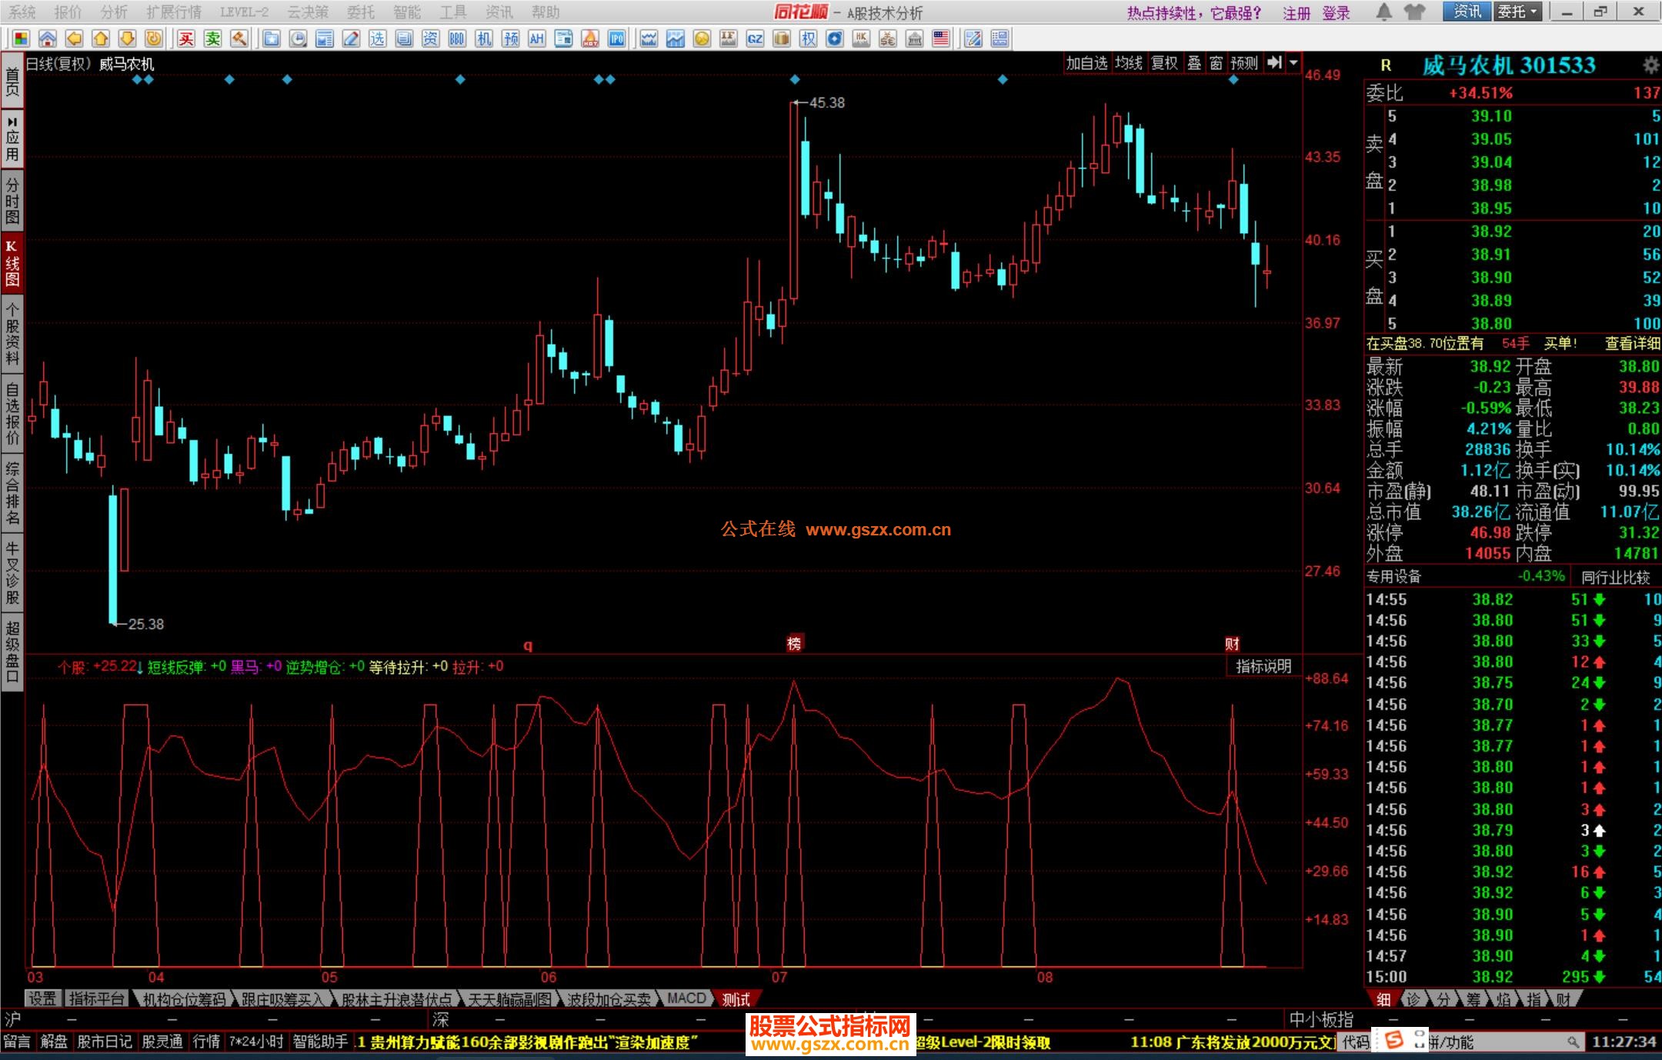Open the IPO toolbar icon

click(x=616, y=38)
